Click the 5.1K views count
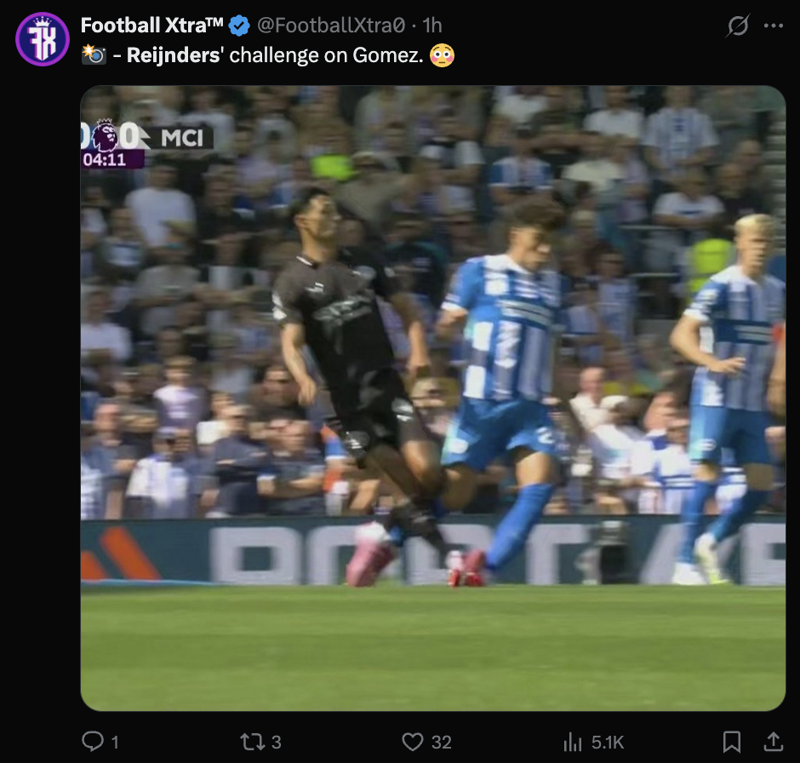 coord(608,743)
